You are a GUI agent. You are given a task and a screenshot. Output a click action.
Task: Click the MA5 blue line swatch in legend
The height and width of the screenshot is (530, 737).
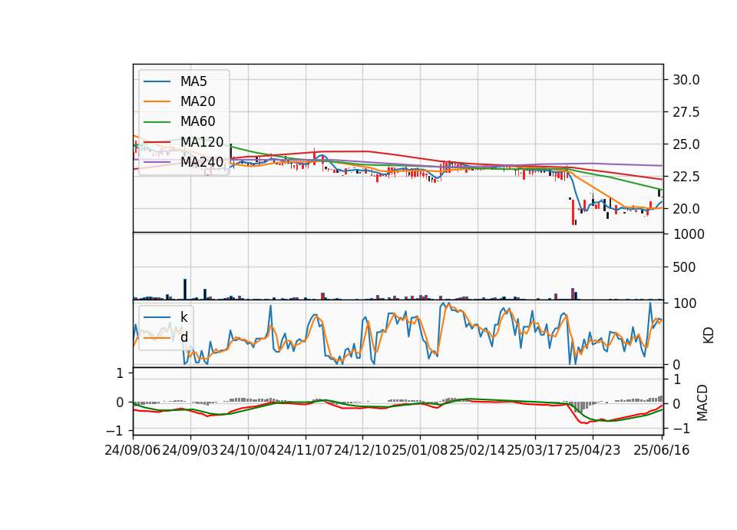157,81
